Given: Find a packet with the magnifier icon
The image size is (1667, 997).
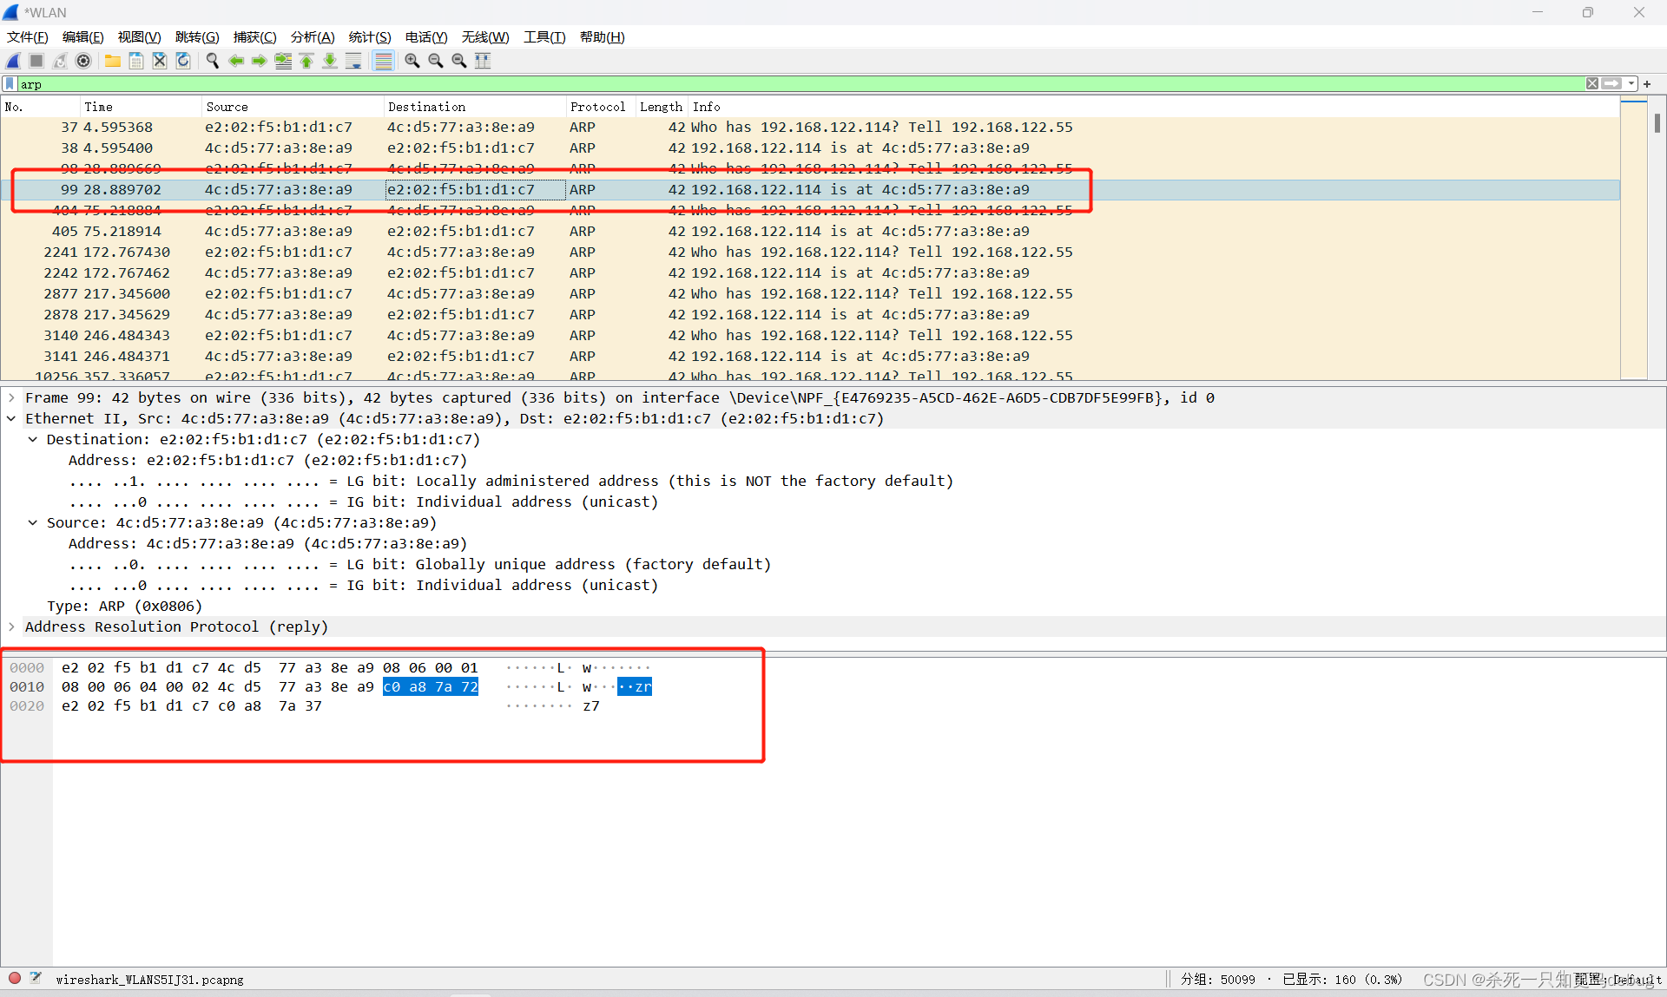Looking at the screenshot, I should (213, 61).
